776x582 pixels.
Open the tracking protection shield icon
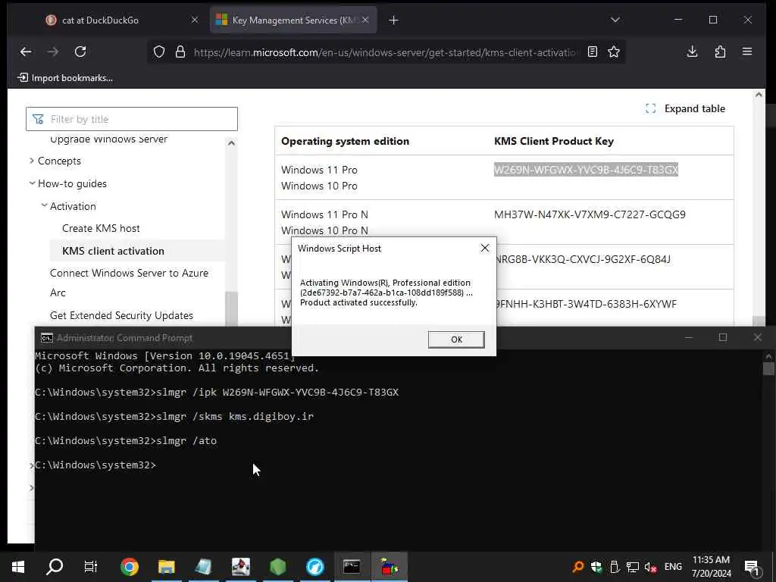click(159, 52)
